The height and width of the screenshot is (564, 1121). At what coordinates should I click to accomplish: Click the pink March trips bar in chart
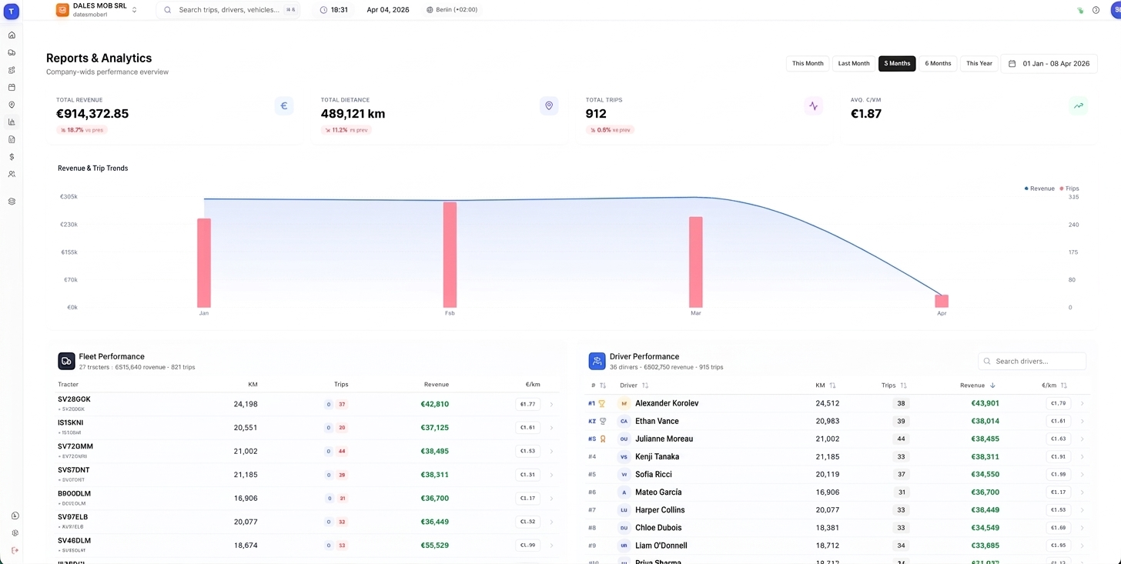click(x=695, y=262)
